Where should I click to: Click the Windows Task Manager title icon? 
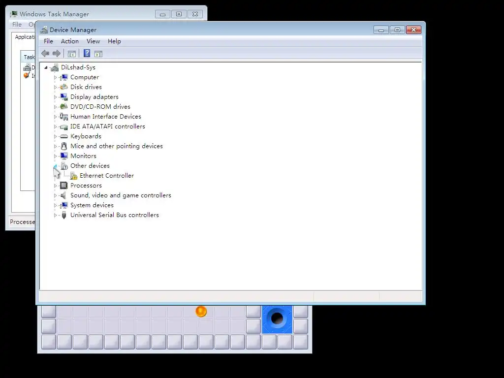13,14
